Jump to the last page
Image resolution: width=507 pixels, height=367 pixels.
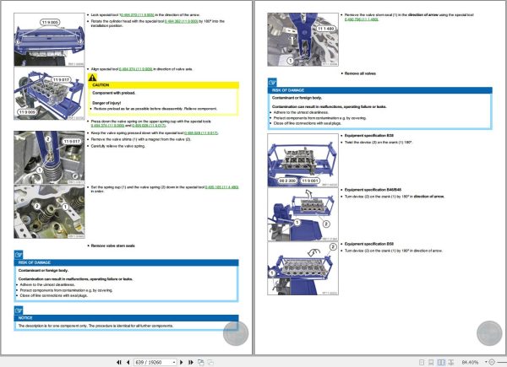point(191,363)
